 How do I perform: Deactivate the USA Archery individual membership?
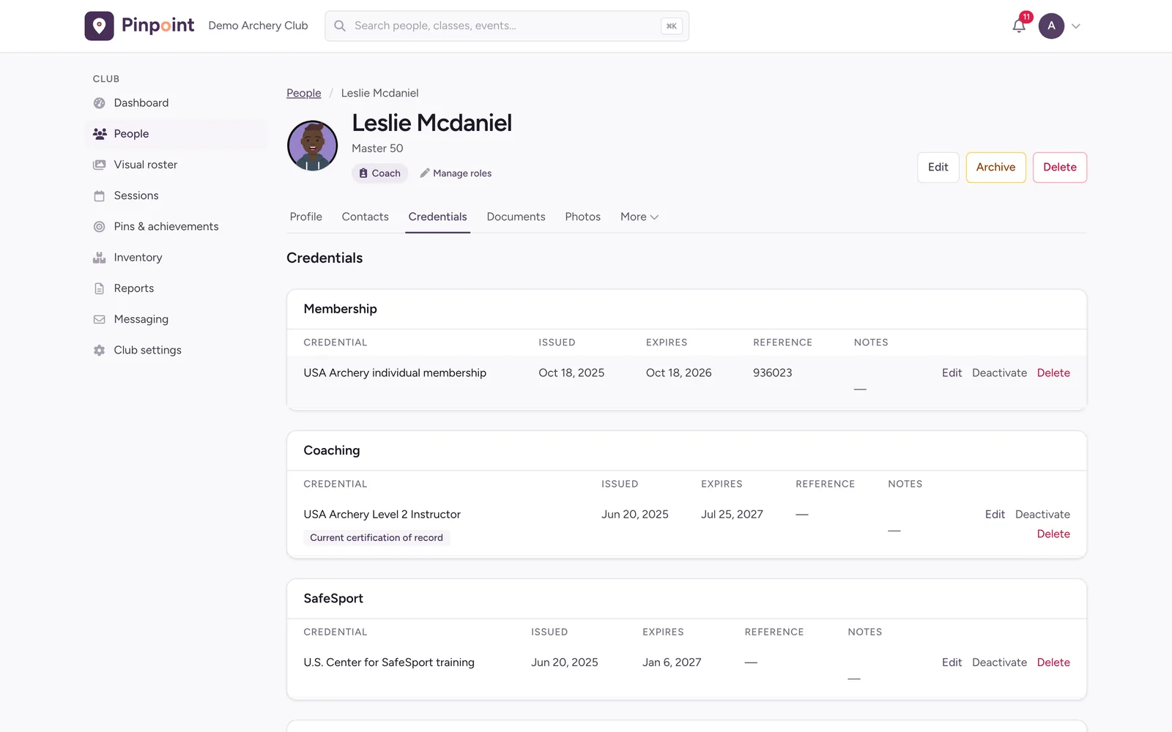[999, 373]
